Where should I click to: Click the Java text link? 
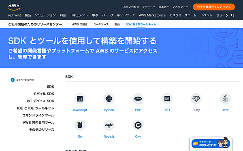pos(225,110)
